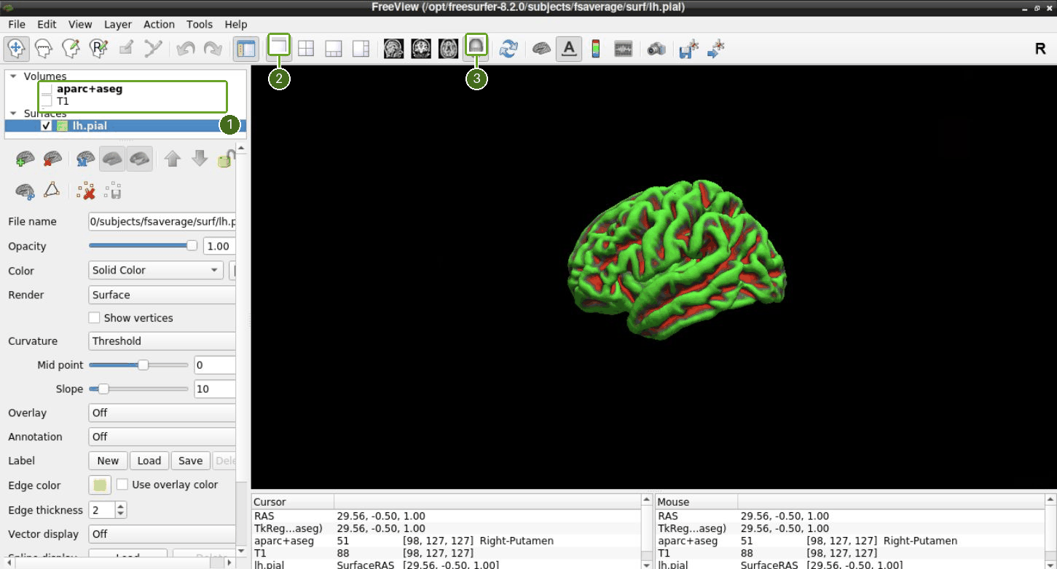
Task: Uncheck the lh.pial surface checkbox
Action: [x=47, y=126]
